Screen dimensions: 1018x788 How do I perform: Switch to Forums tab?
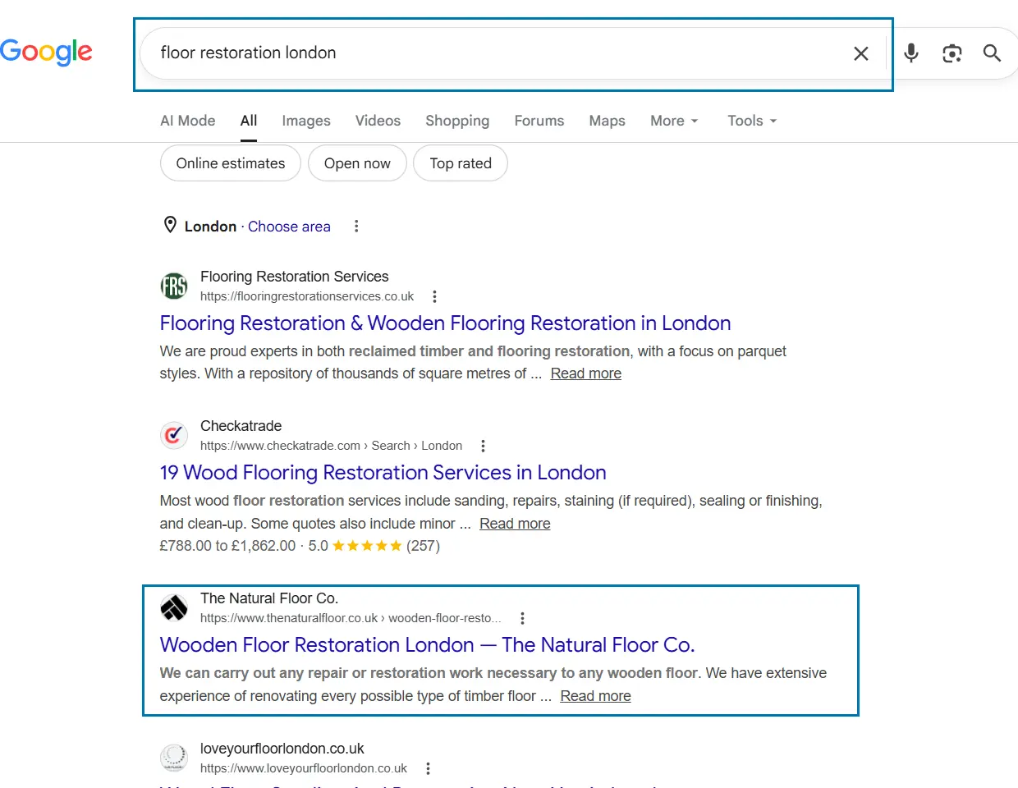[539, 121]
